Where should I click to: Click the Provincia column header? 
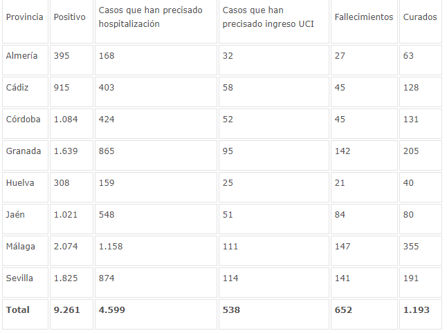click(x=25, y=17)
